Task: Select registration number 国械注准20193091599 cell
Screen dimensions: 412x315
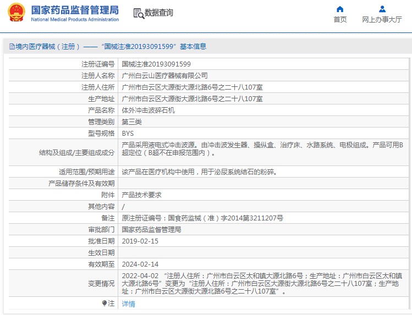Action: 156,64
